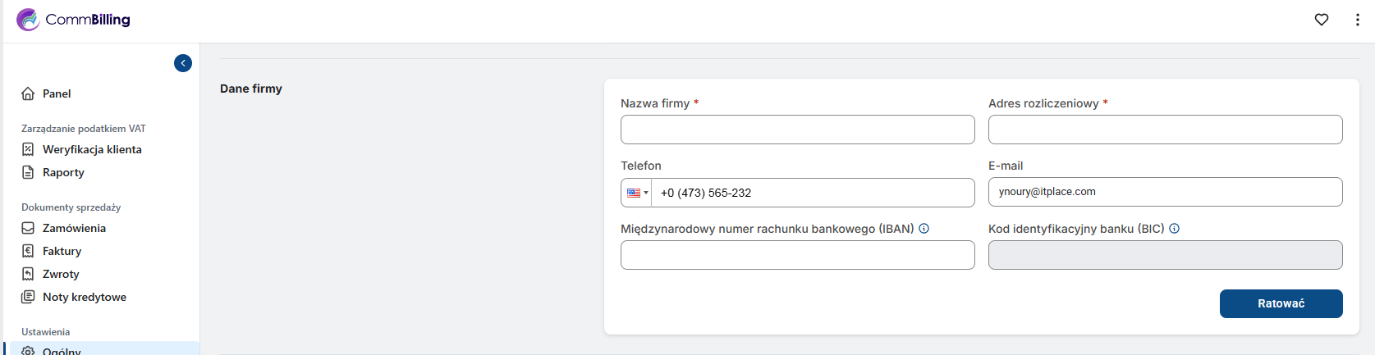Show the IBAN info tooltip icon

click(x=924, y=229)
